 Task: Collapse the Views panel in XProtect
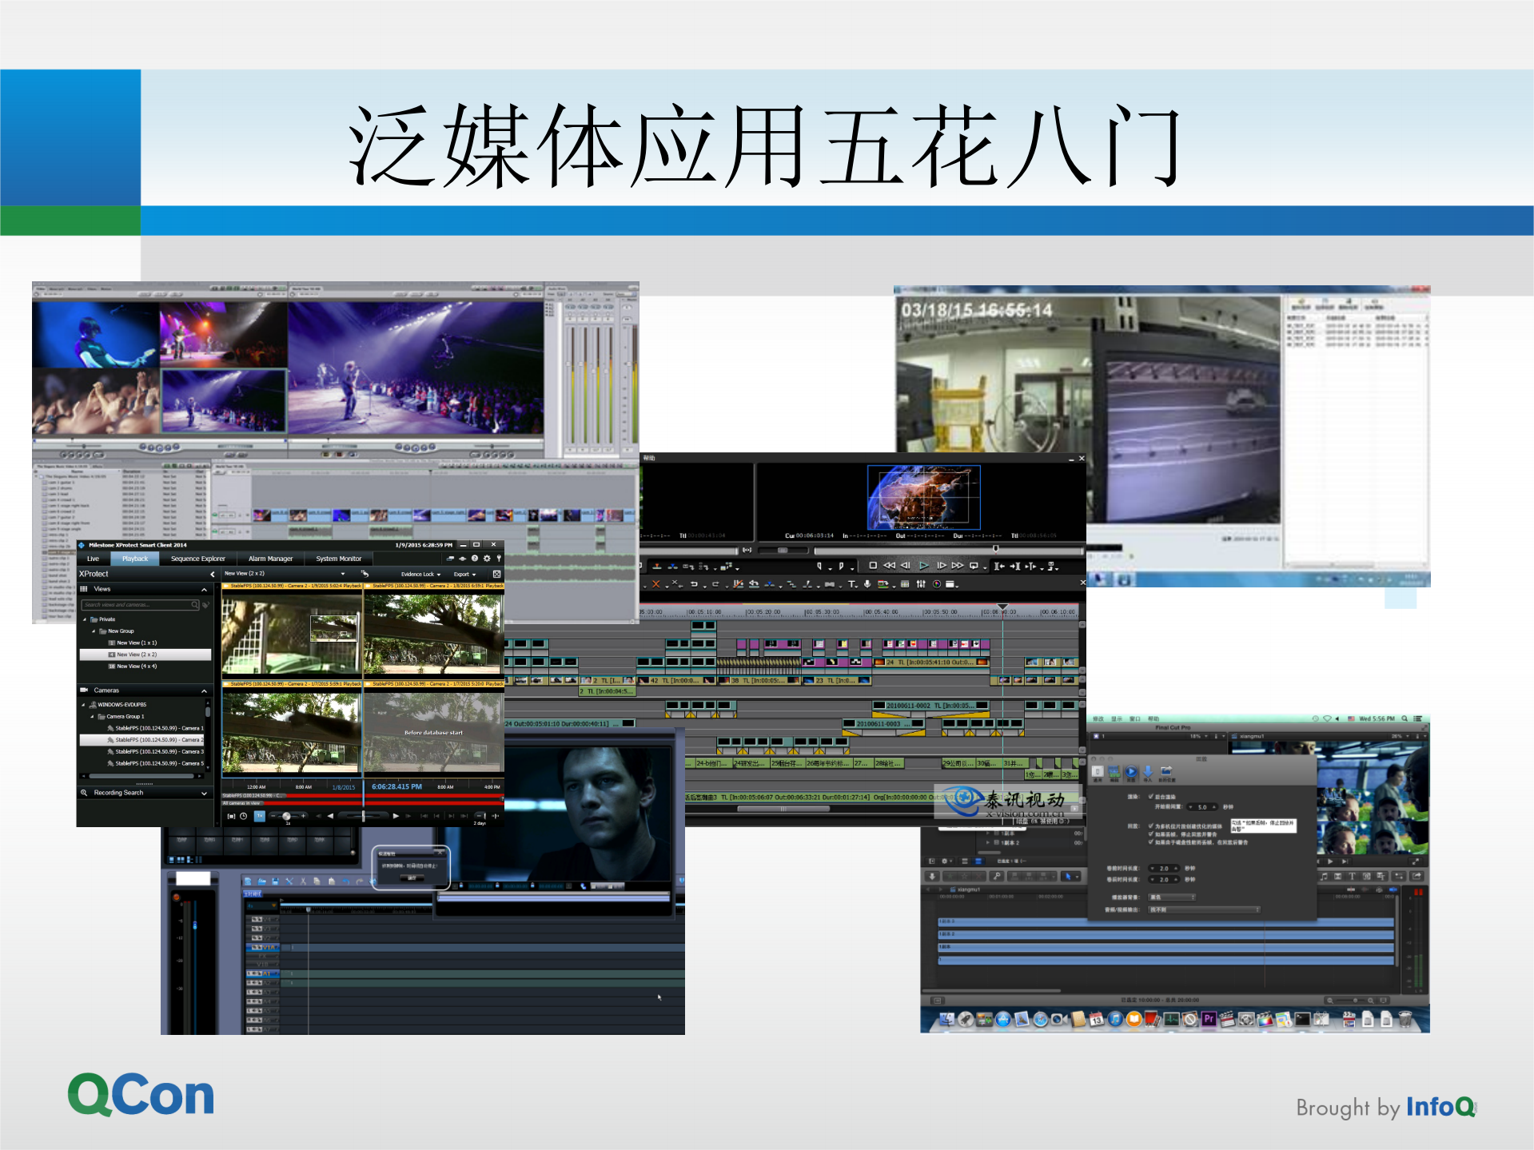point(205,589)
